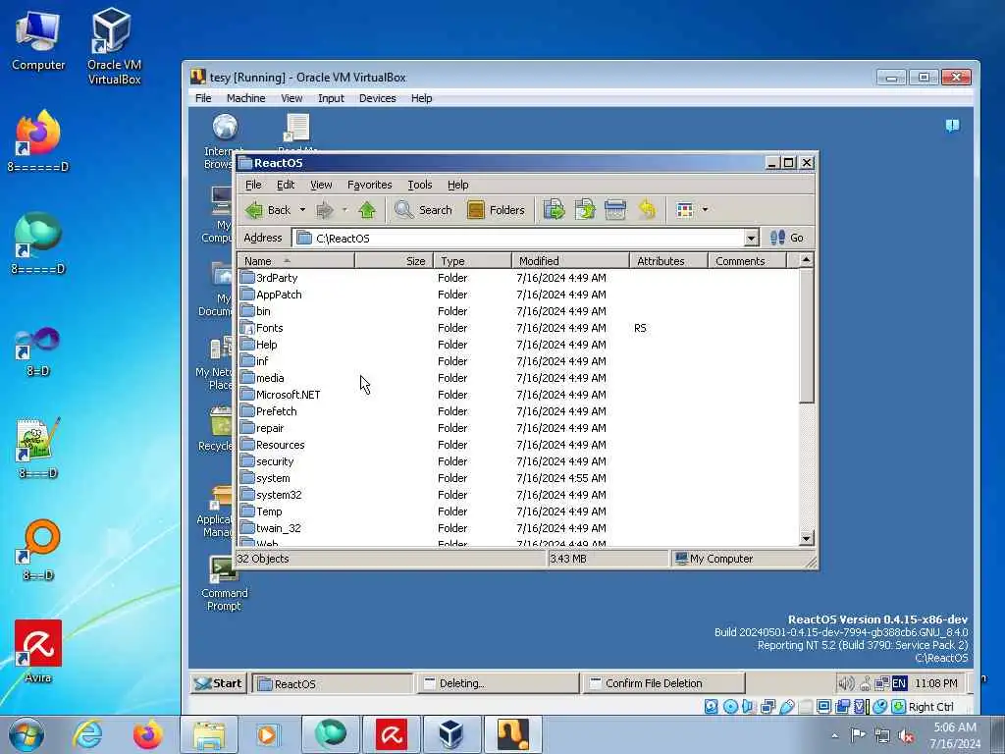
Task: Click muted volume icon in Windows tray
Action: (906, 736)
